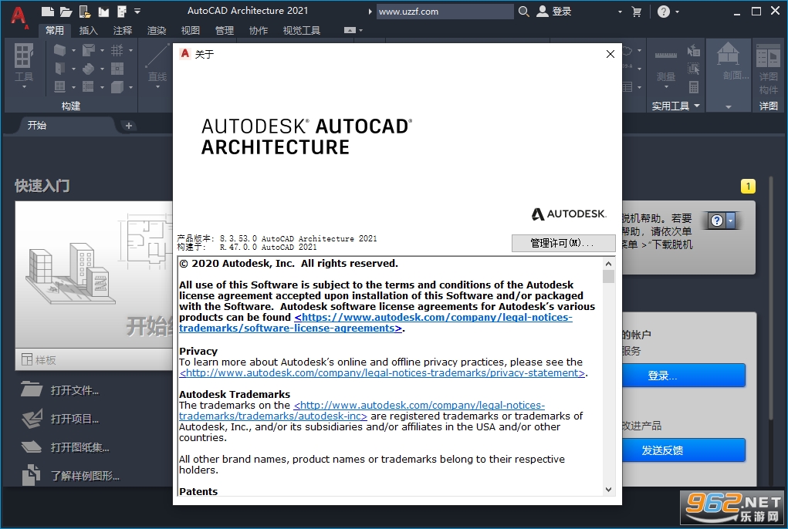Open the privacy-statement hyperlink
788x529 pixels.
click(x=383, y=373)
